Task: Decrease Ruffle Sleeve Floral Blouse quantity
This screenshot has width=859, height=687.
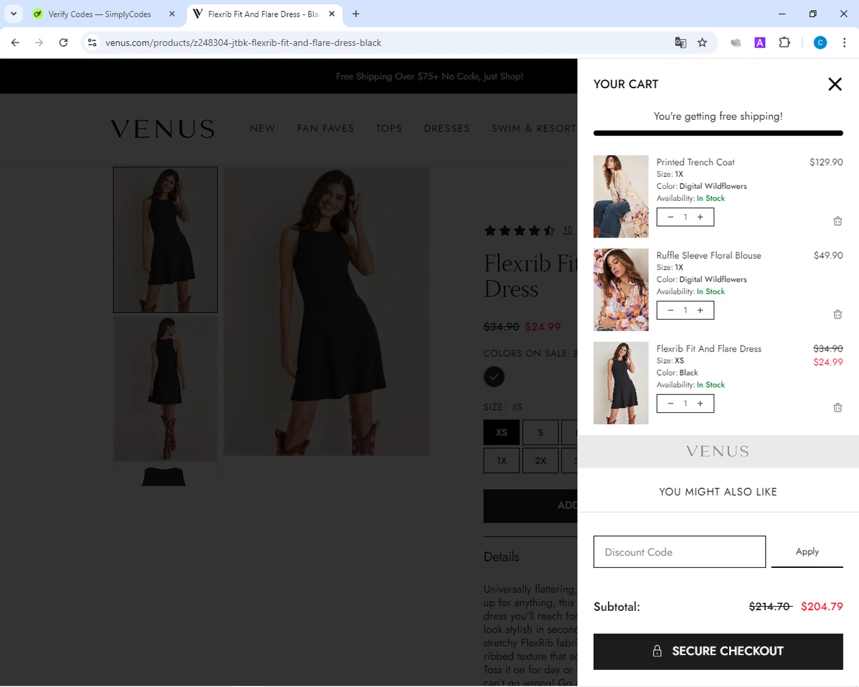Action: 670,310
